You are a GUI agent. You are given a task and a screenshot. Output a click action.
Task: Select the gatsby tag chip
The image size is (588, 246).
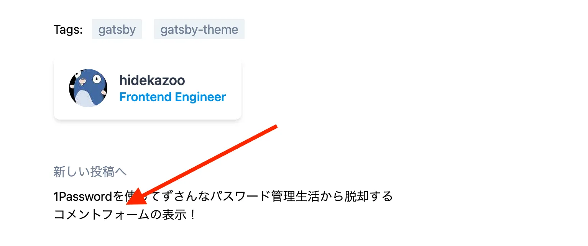point(117,29)
